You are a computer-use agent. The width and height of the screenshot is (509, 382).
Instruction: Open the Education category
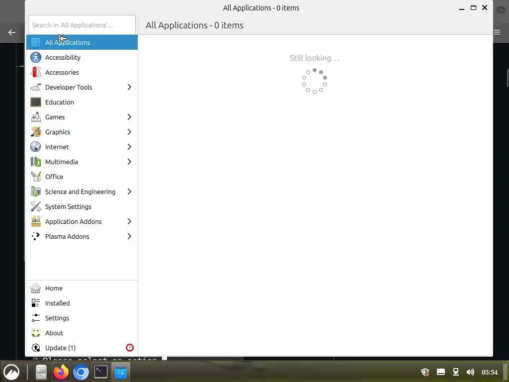pos(82,102)
